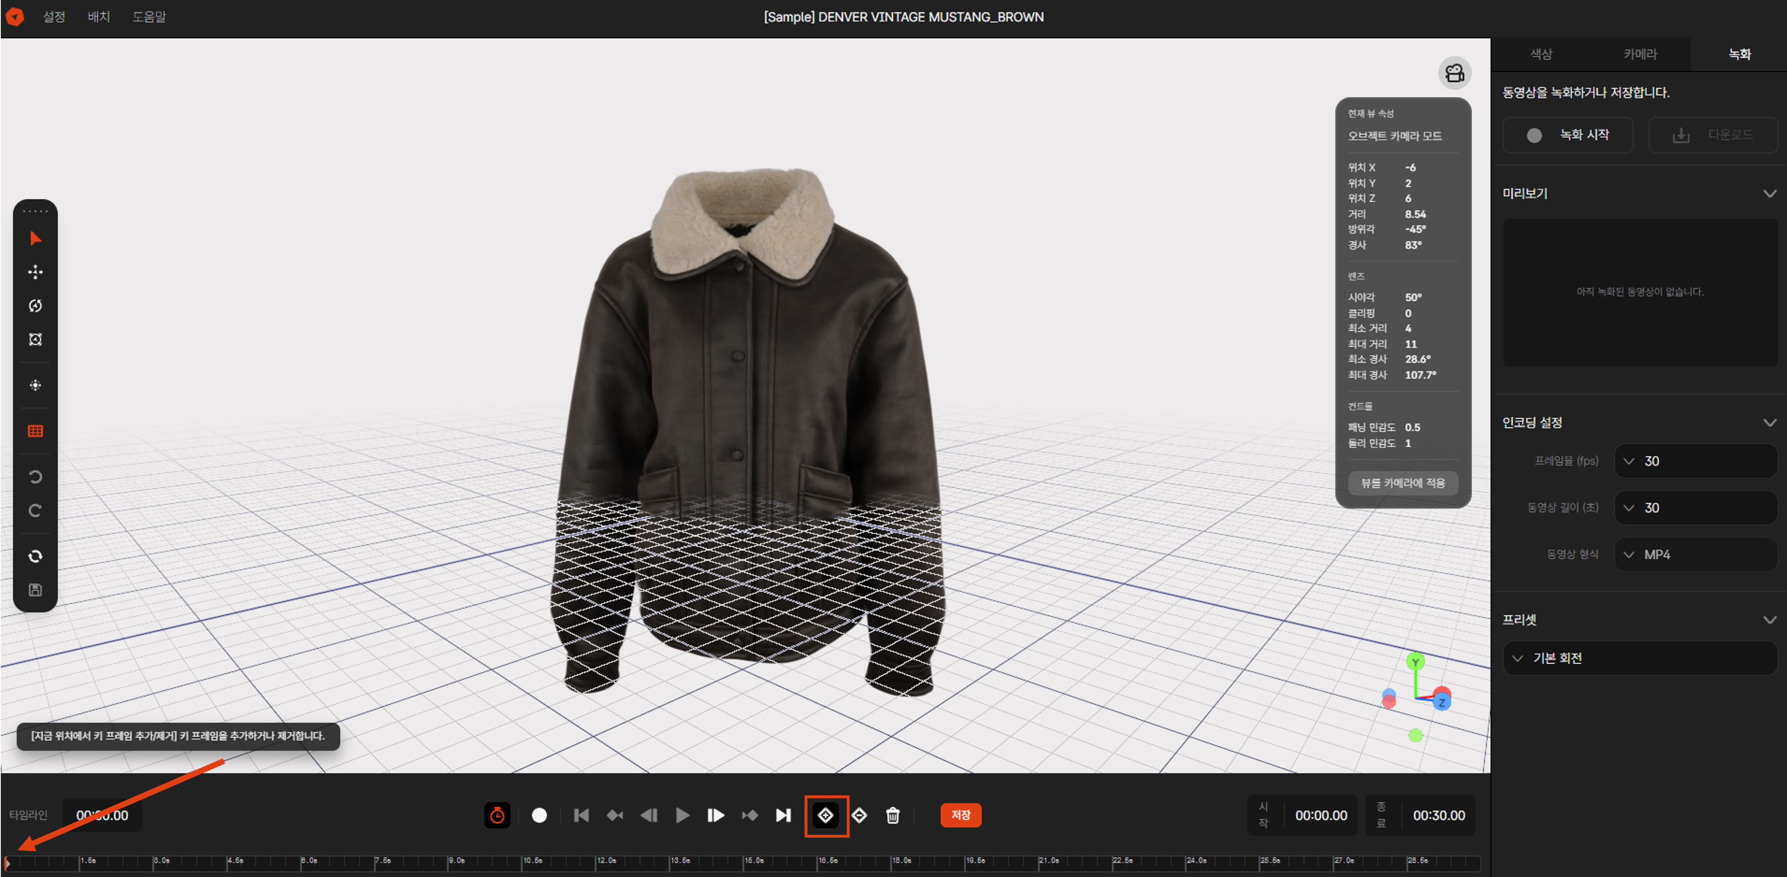The image size is (1787, 877).
Task: Toggle recording with the record dot
Action: 540,815
